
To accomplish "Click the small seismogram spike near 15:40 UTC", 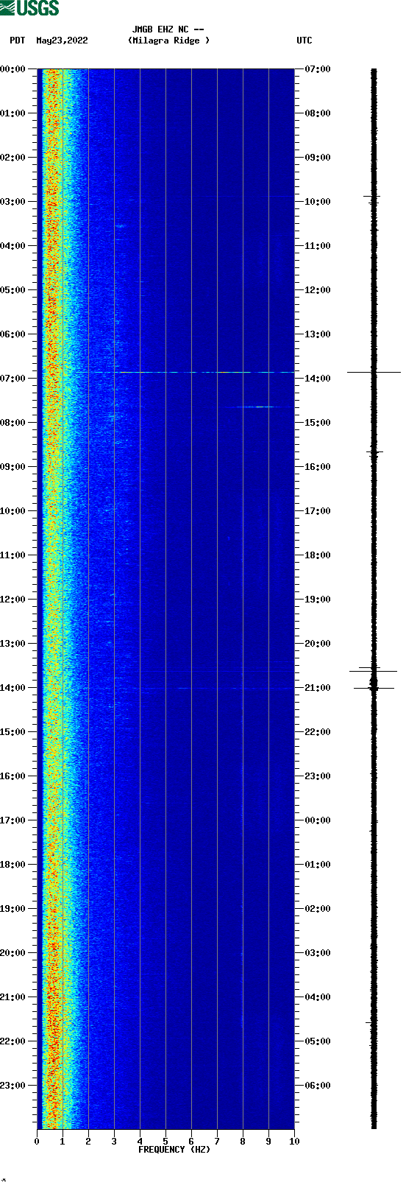I will click(374, 451).
